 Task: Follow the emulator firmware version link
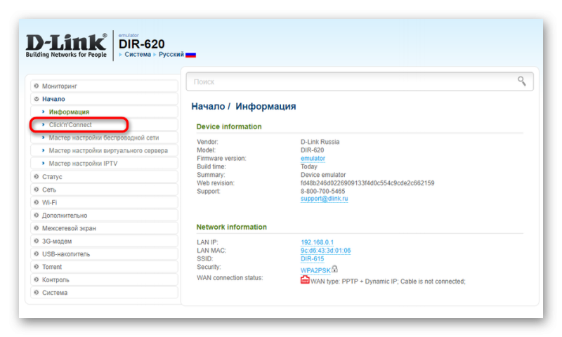313,158
